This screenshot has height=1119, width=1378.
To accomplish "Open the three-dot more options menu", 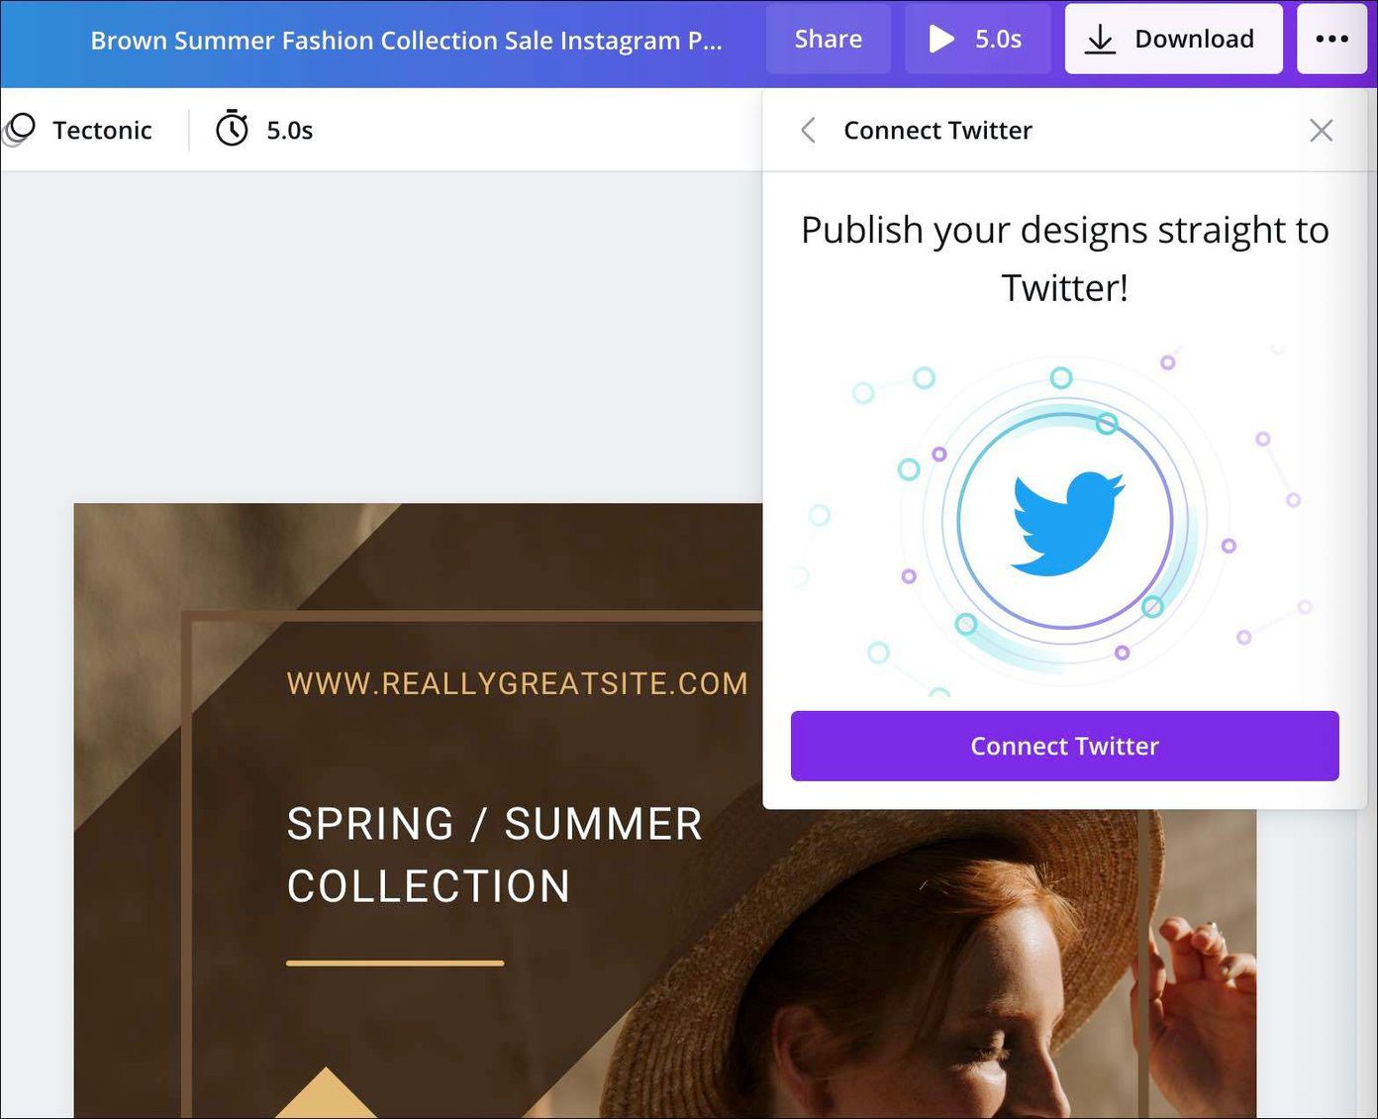I will click(1331, 39).
